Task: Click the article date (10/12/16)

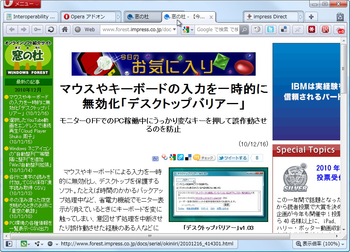Action: pyautogui.click(x=253, y=144)
